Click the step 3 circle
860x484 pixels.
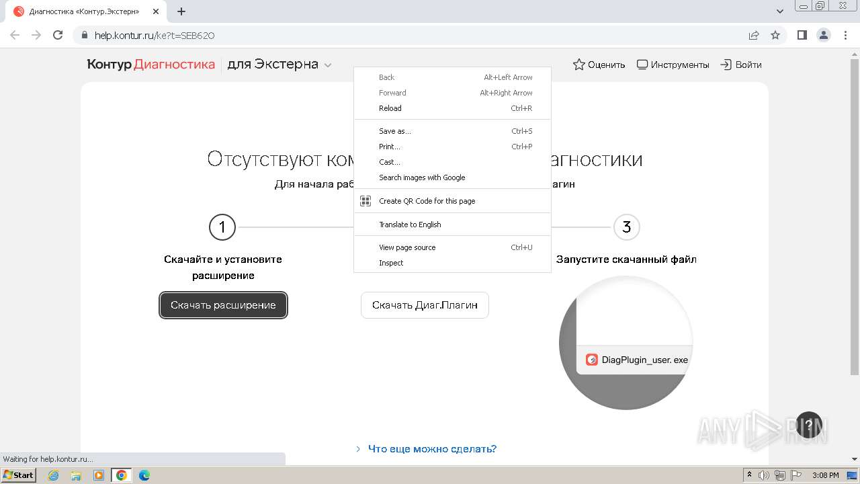[x=626, y=227]
